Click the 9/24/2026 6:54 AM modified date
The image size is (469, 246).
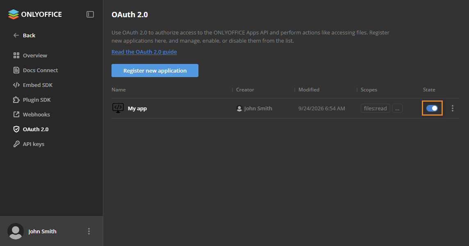pos(321,108)
